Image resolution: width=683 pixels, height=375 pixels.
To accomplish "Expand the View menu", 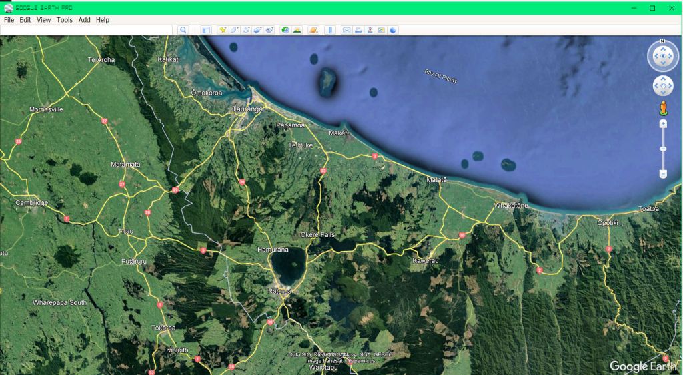I will 43,20.
